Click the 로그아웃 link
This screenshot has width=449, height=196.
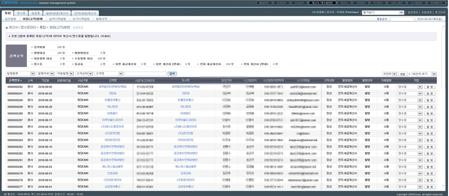[x=440, y=12]
